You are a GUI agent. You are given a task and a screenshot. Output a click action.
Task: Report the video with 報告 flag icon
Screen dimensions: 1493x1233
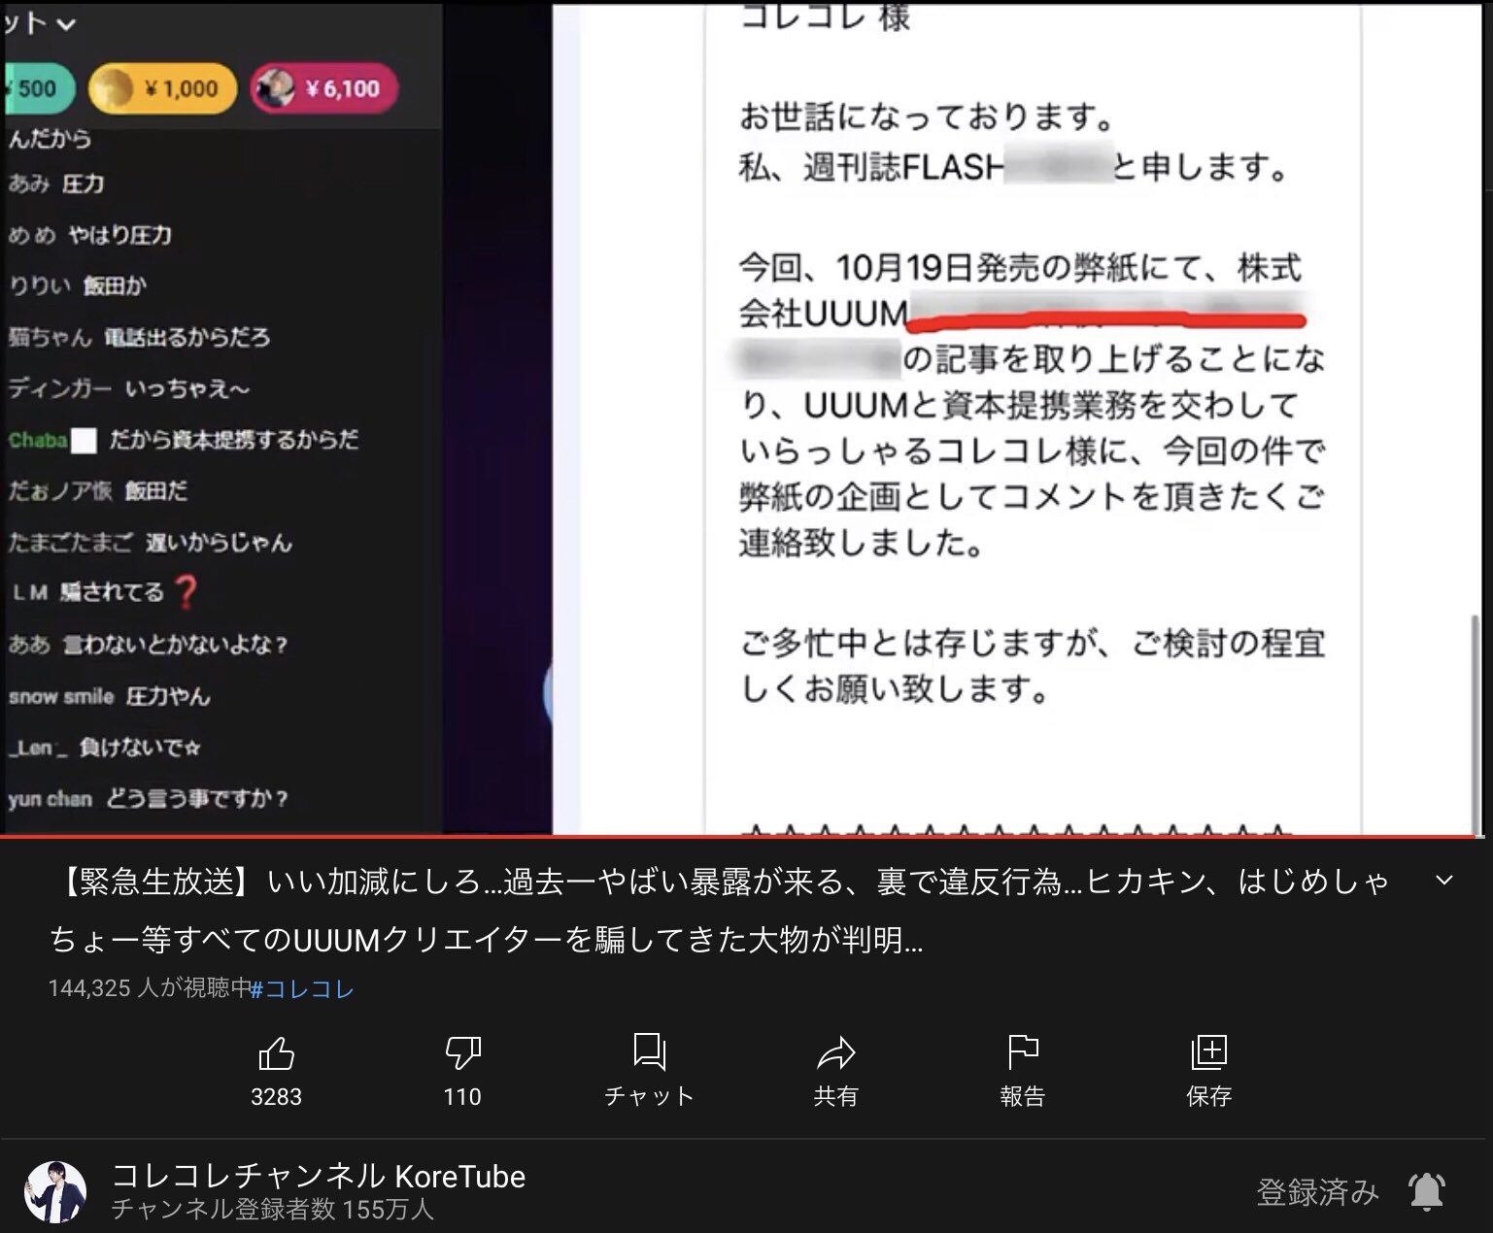click(1022, 1052)
